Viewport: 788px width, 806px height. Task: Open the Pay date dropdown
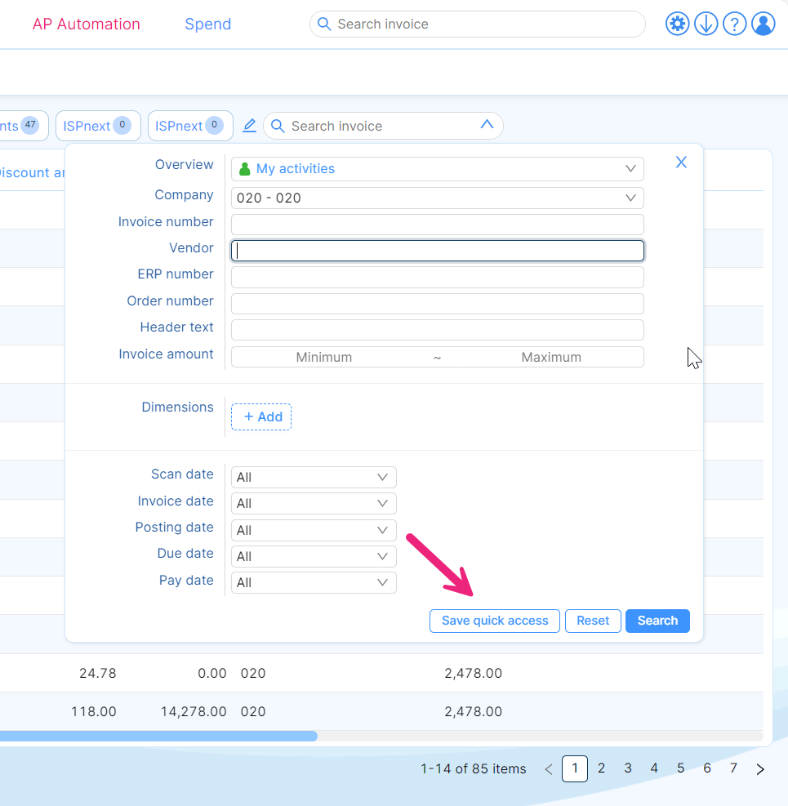tap(314, 582)
